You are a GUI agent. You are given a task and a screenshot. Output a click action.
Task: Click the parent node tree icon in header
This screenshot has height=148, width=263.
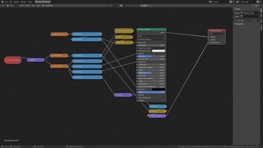tap(253, 5)
